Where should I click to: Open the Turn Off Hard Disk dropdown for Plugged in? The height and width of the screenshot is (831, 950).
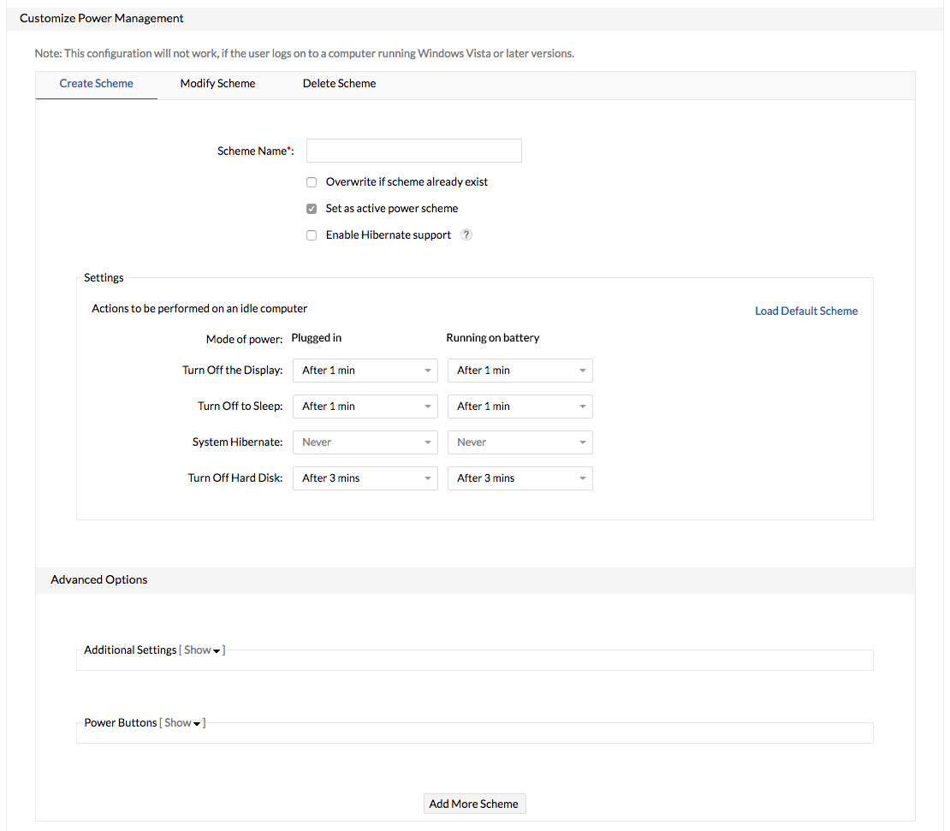coord(365,478)
